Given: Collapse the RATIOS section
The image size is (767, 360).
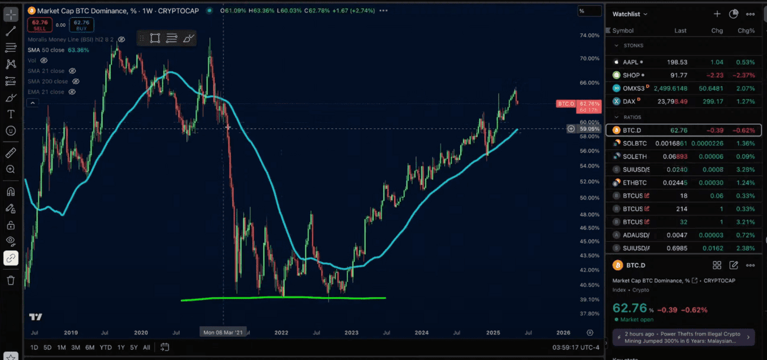Looking at the screenshot, I should pos(616,117).
